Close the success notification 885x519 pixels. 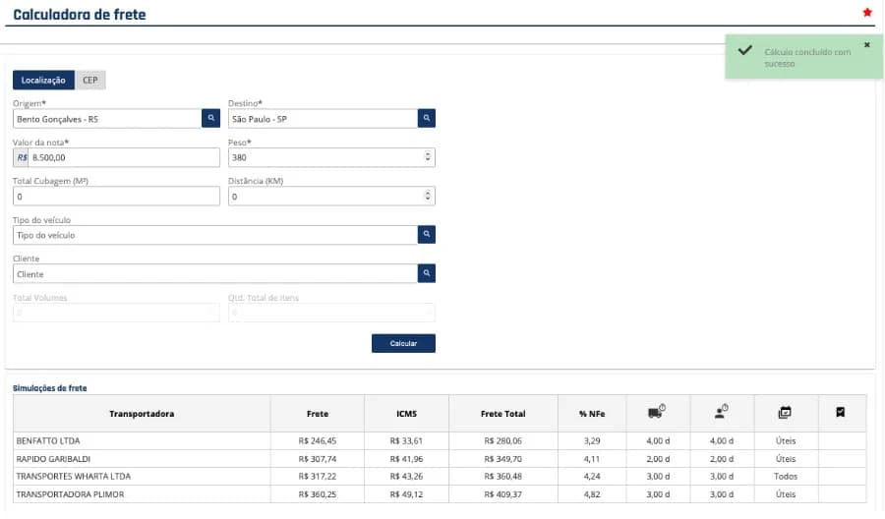[x=866, y=44]
